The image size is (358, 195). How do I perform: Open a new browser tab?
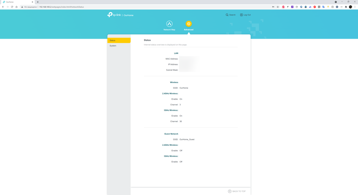[38, 2]
